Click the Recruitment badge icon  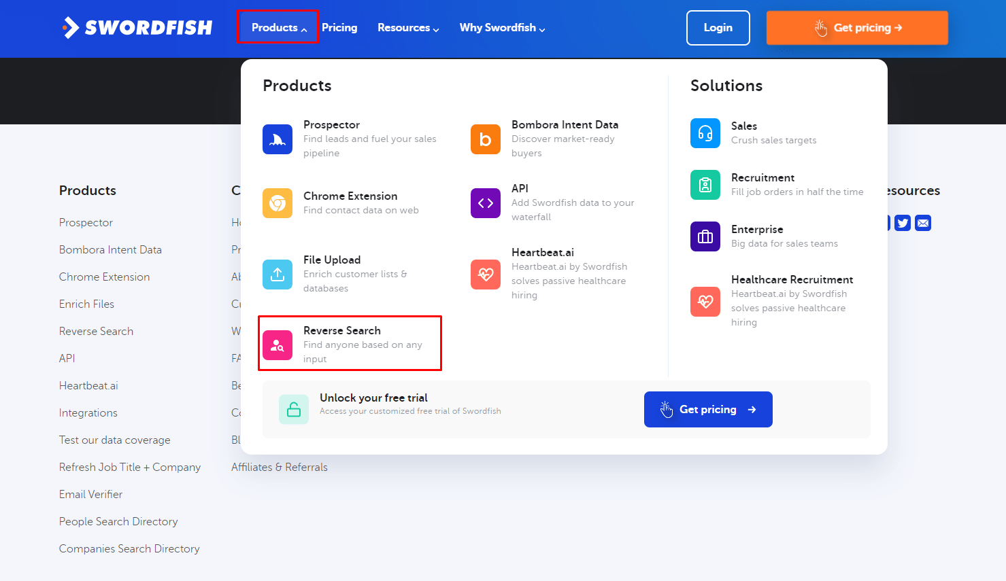point(705,184)
